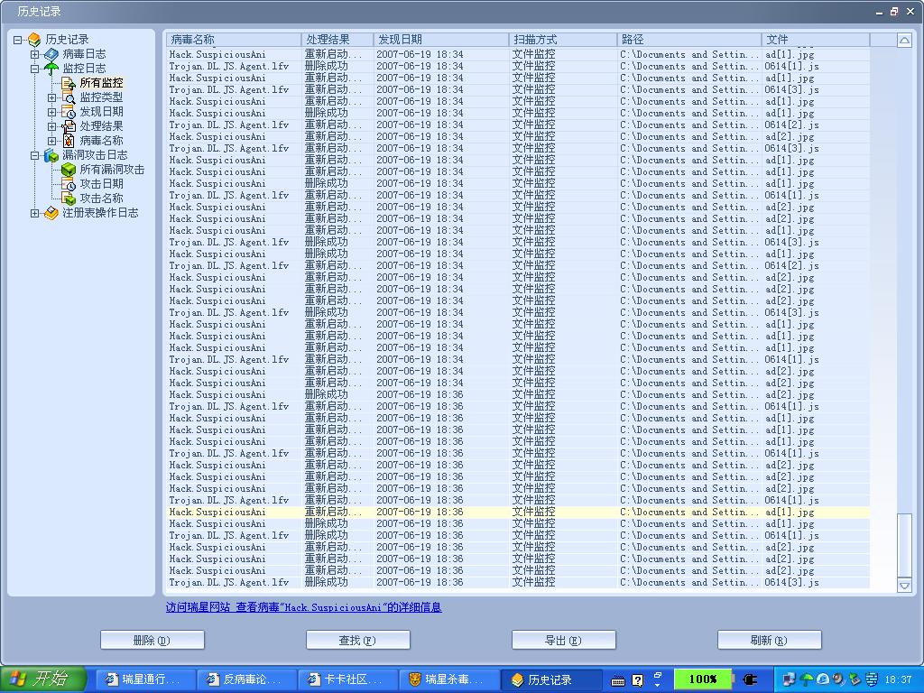Click the safely remove hardware tray icon
The image size is (924, 693).
point(855,680)
